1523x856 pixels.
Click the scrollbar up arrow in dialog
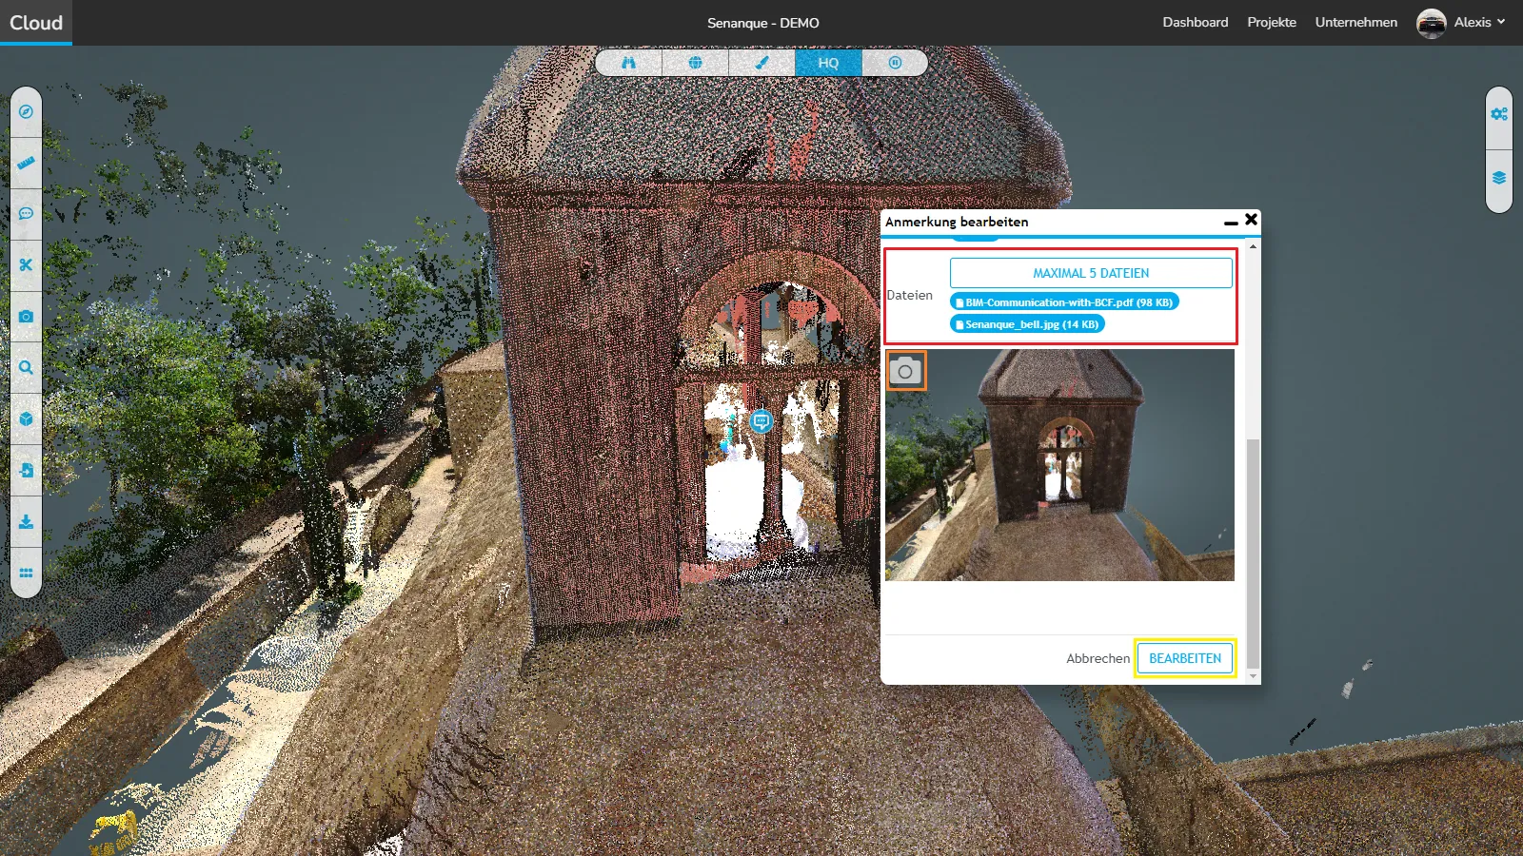pyautogui.click(x=1253, y=246)
